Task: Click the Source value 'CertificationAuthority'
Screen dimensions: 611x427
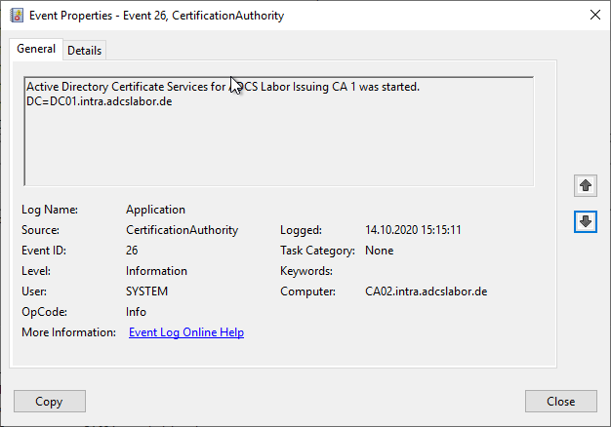Action: [182, 230]
